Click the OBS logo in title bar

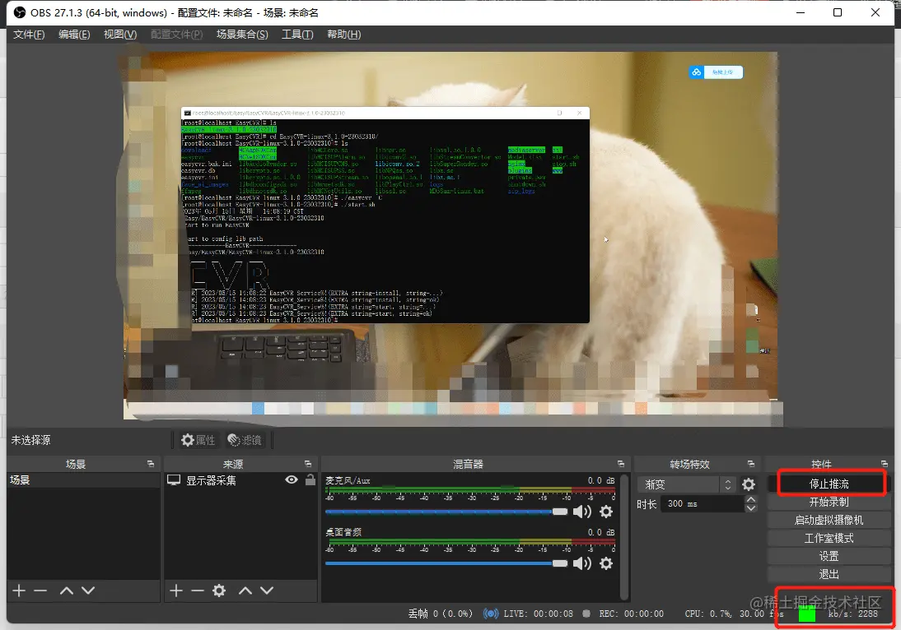pos(20,12)
